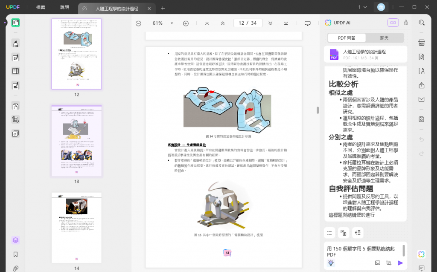The height and width of the screenshot is (272, 437).
Task: Click the Undo arrow in right sidebar
Action: point(421,139)
